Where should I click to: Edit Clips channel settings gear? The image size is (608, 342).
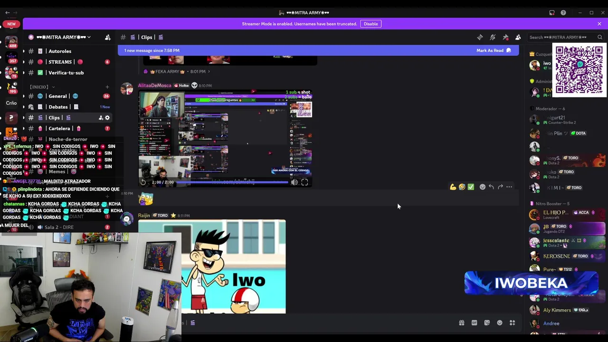(107, 118)
